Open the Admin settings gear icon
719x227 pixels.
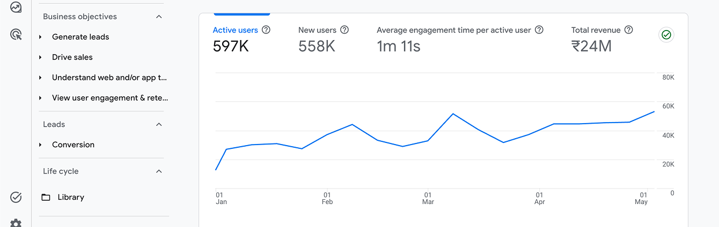pyautogui.click(x=16, y=223)
